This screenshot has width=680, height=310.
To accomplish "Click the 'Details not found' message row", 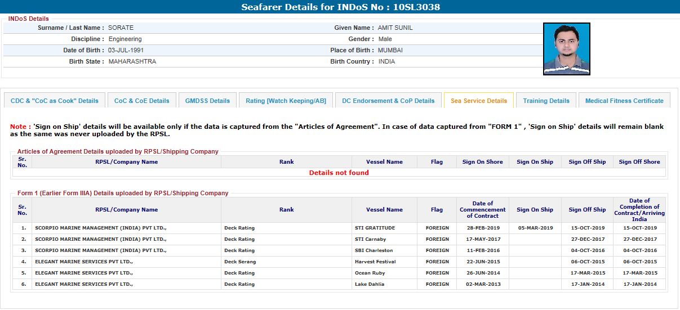I will 339,173.
